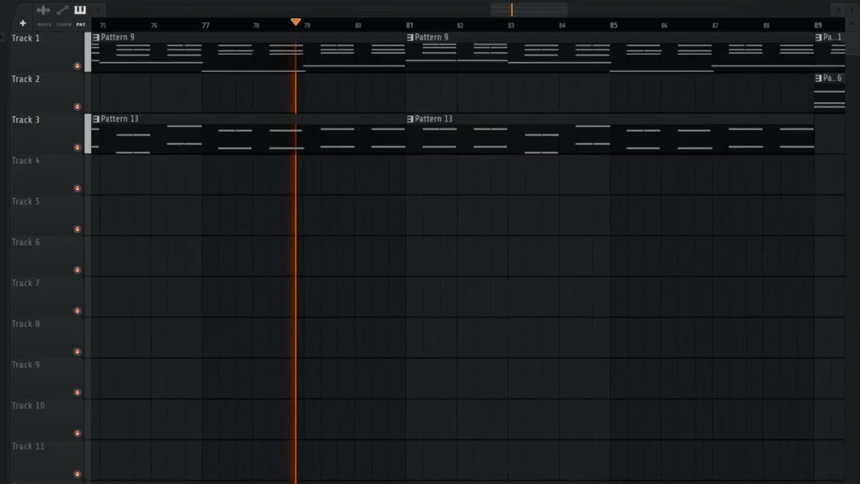860x484 pixels.
Task: Switch to the CHAN tab
Action: [64, 24]
